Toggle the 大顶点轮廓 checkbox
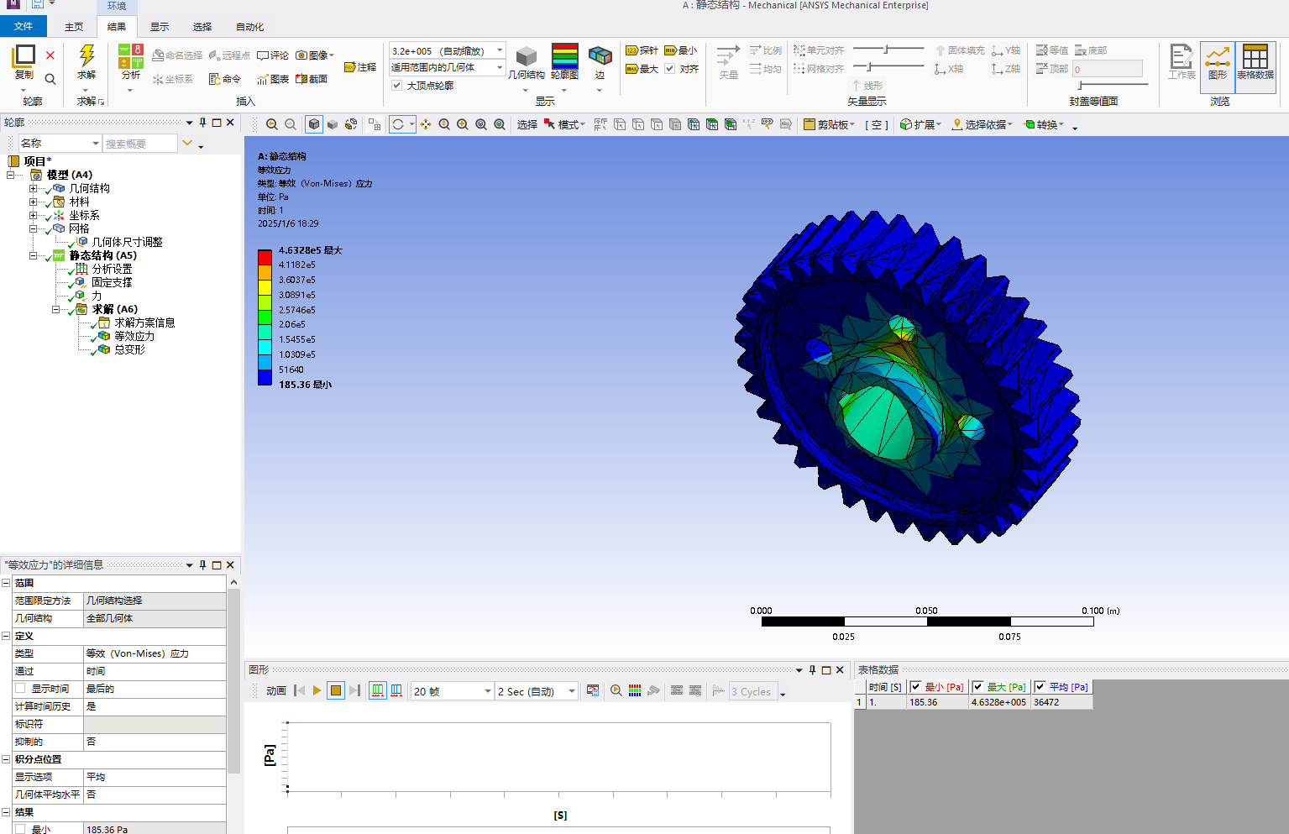 (x=397, y=86)
